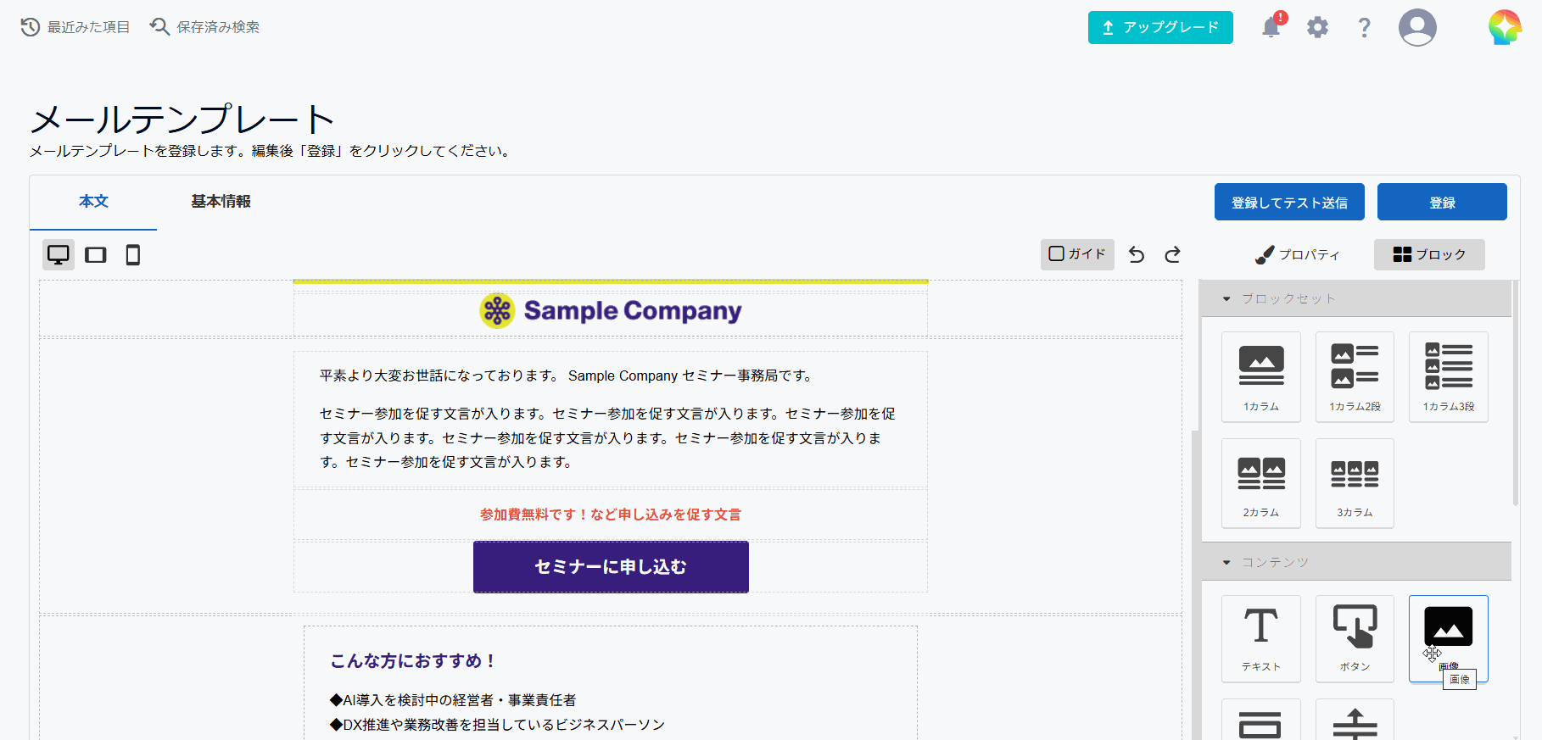Viewport: 1542px width, 740px height.
Task: Open 最近みた項目
Action: point(75,27)
